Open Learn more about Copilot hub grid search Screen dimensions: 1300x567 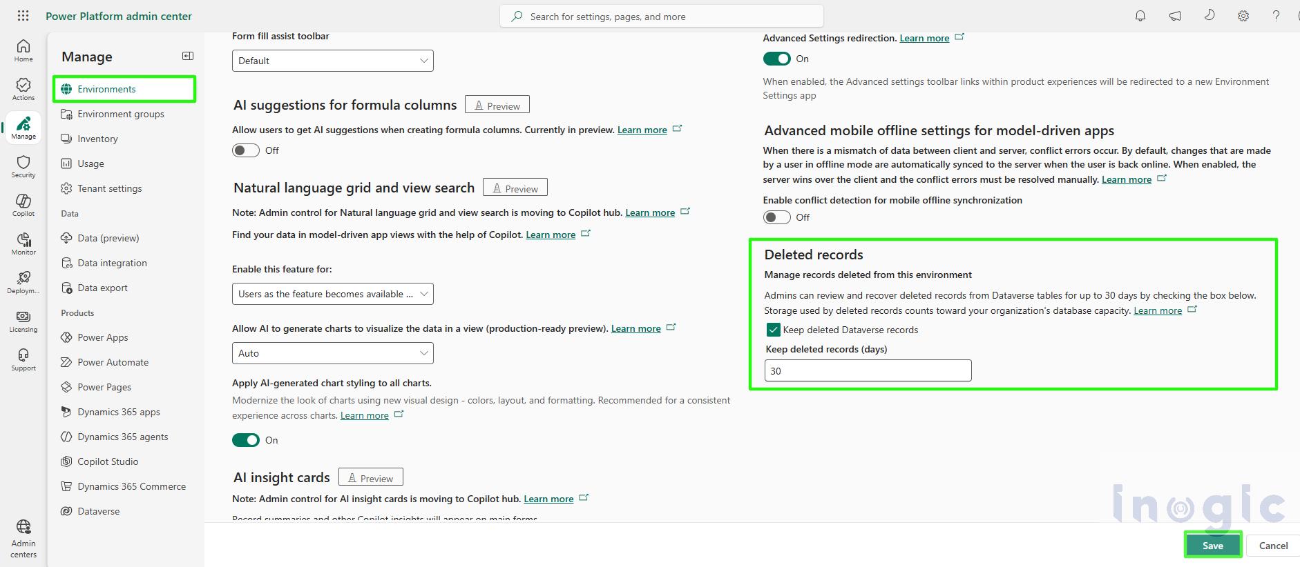click(x=650, y=212)
